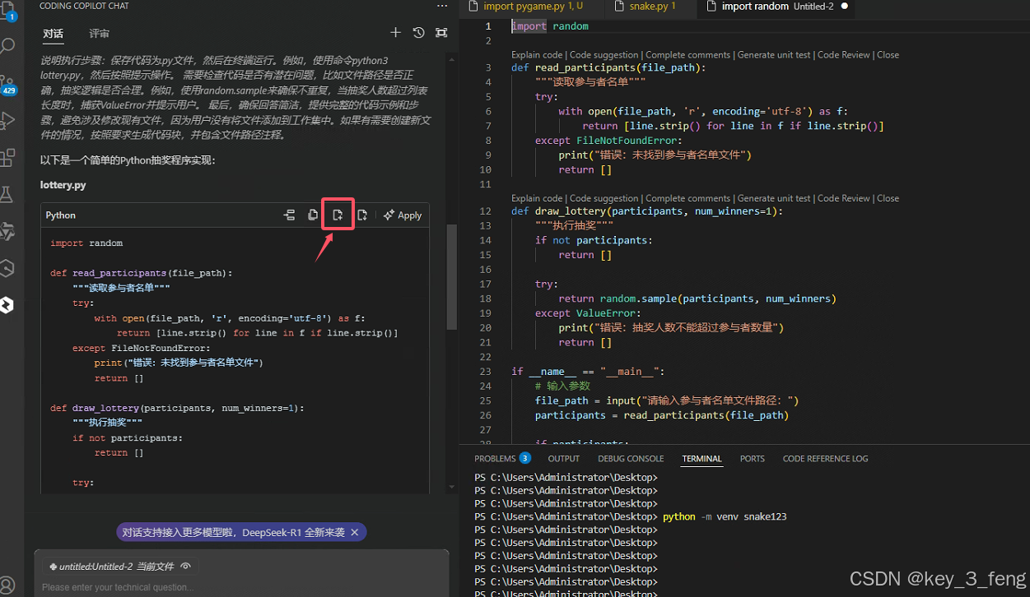The width and height of the screenshot is (1030, 597).
Task: Start a new chat with plus icon
Action: [x=395, y=33]
